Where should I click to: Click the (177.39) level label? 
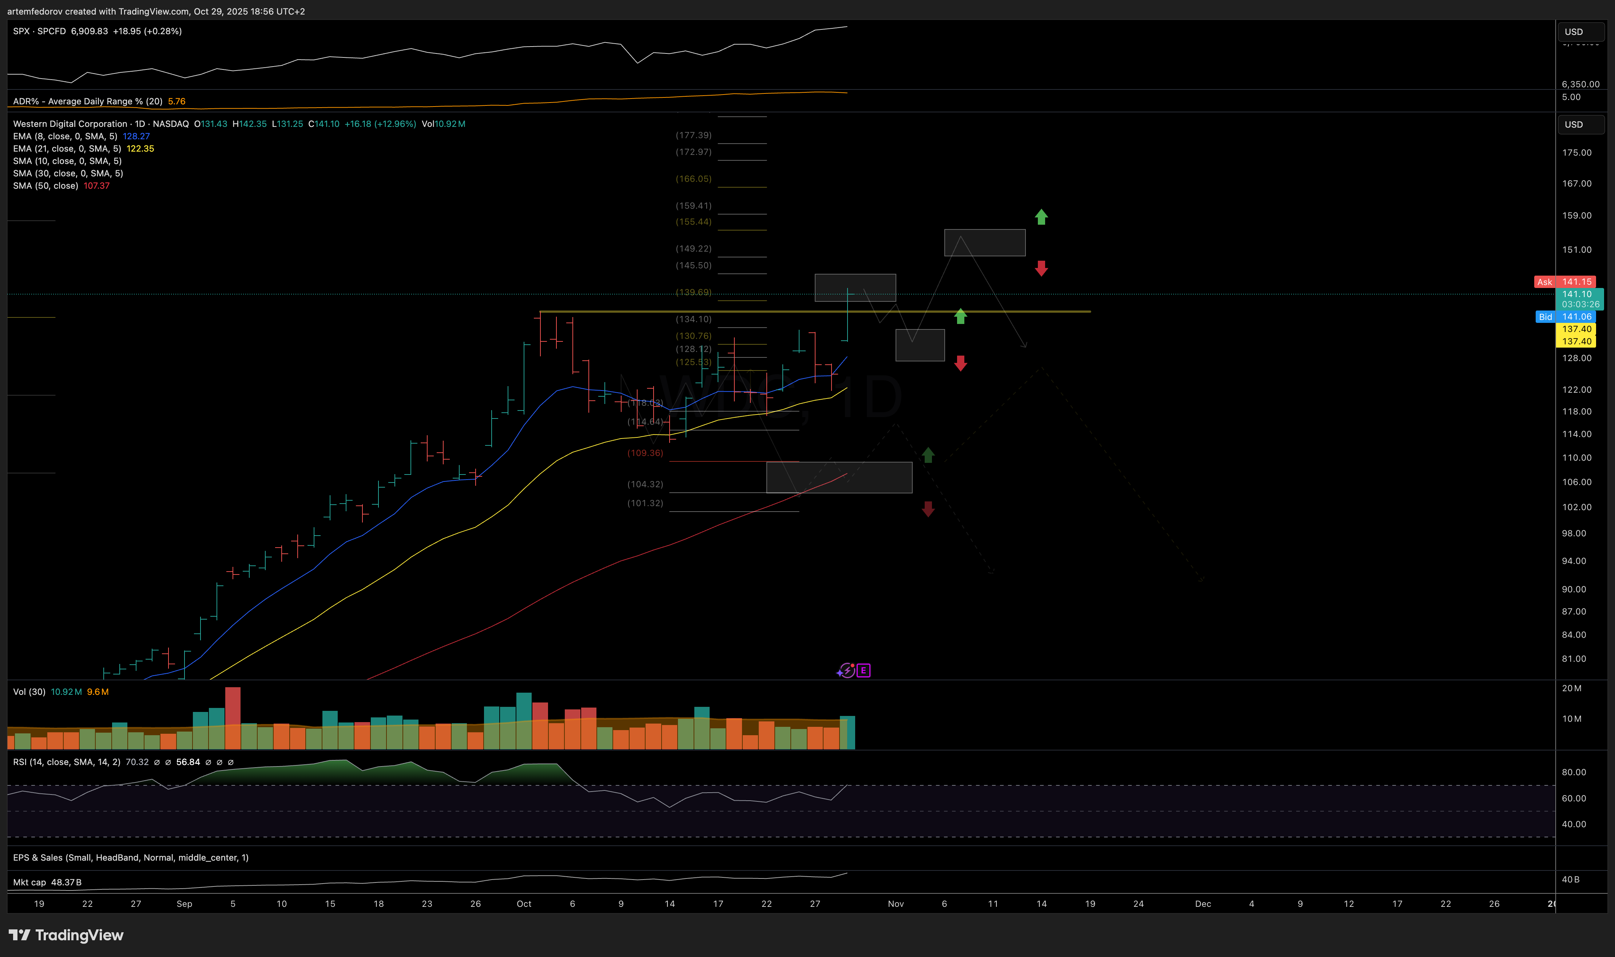tap(694, 135)
